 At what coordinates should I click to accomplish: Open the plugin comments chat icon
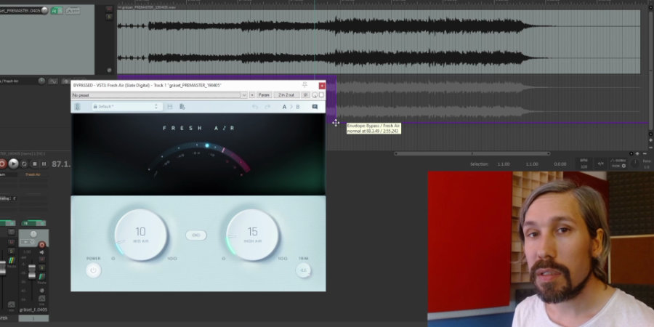(315, 107)
